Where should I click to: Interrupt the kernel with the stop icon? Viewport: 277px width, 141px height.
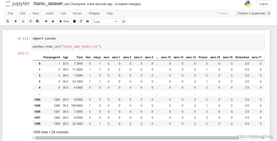[74, 21]
